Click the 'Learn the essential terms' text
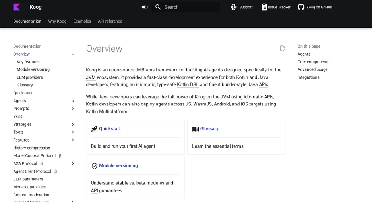The height and width of the screenshot is (209, 372). pyautogui.click(x=218, y=146)
